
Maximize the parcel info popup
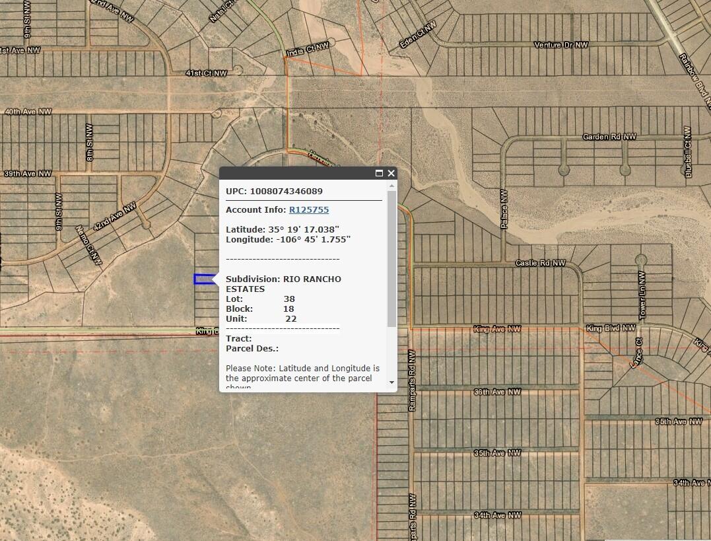pyautogui.click(x=379, y=173)
